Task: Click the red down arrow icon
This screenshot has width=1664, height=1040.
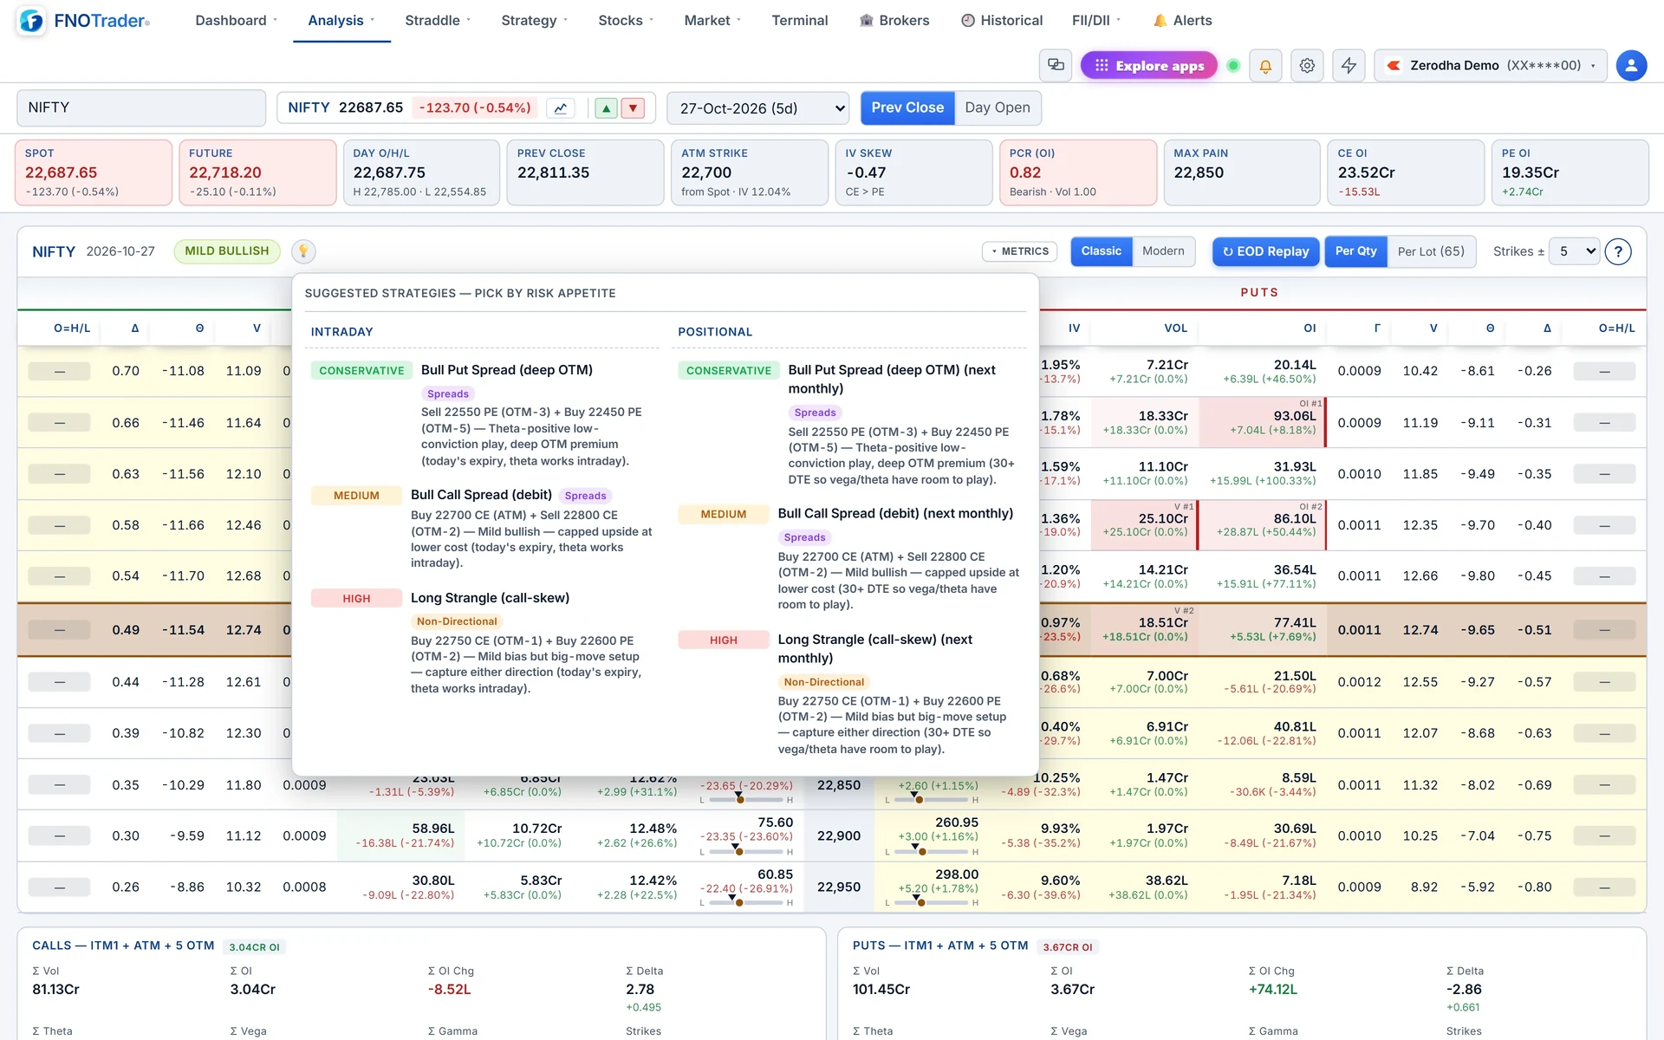Action: point(634,108)
